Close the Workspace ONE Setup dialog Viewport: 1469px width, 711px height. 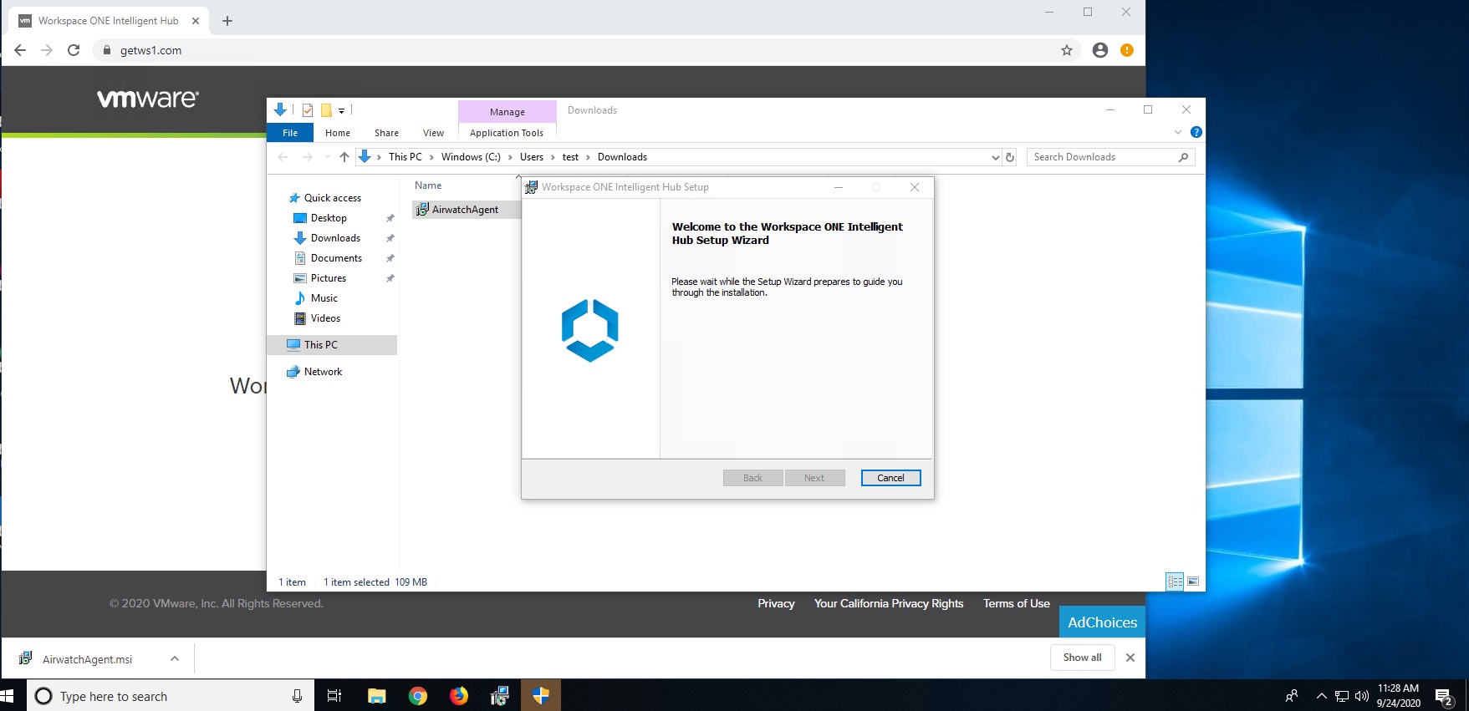915,187
